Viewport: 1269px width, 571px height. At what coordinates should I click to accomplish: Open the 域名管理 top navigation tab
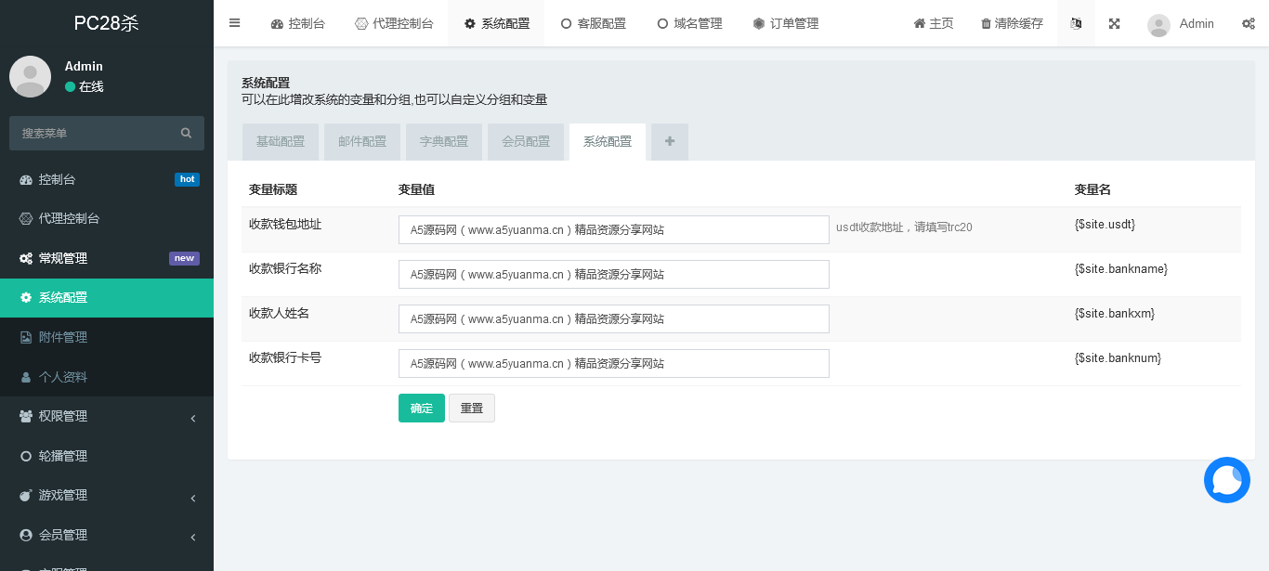[x=689, y=24]
